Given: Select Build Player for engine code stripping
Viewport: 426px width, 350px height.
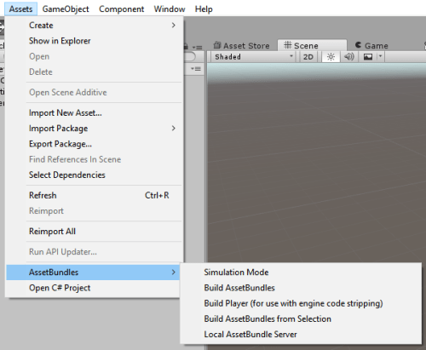Looking at the screenshot, I should coord(301,303).
